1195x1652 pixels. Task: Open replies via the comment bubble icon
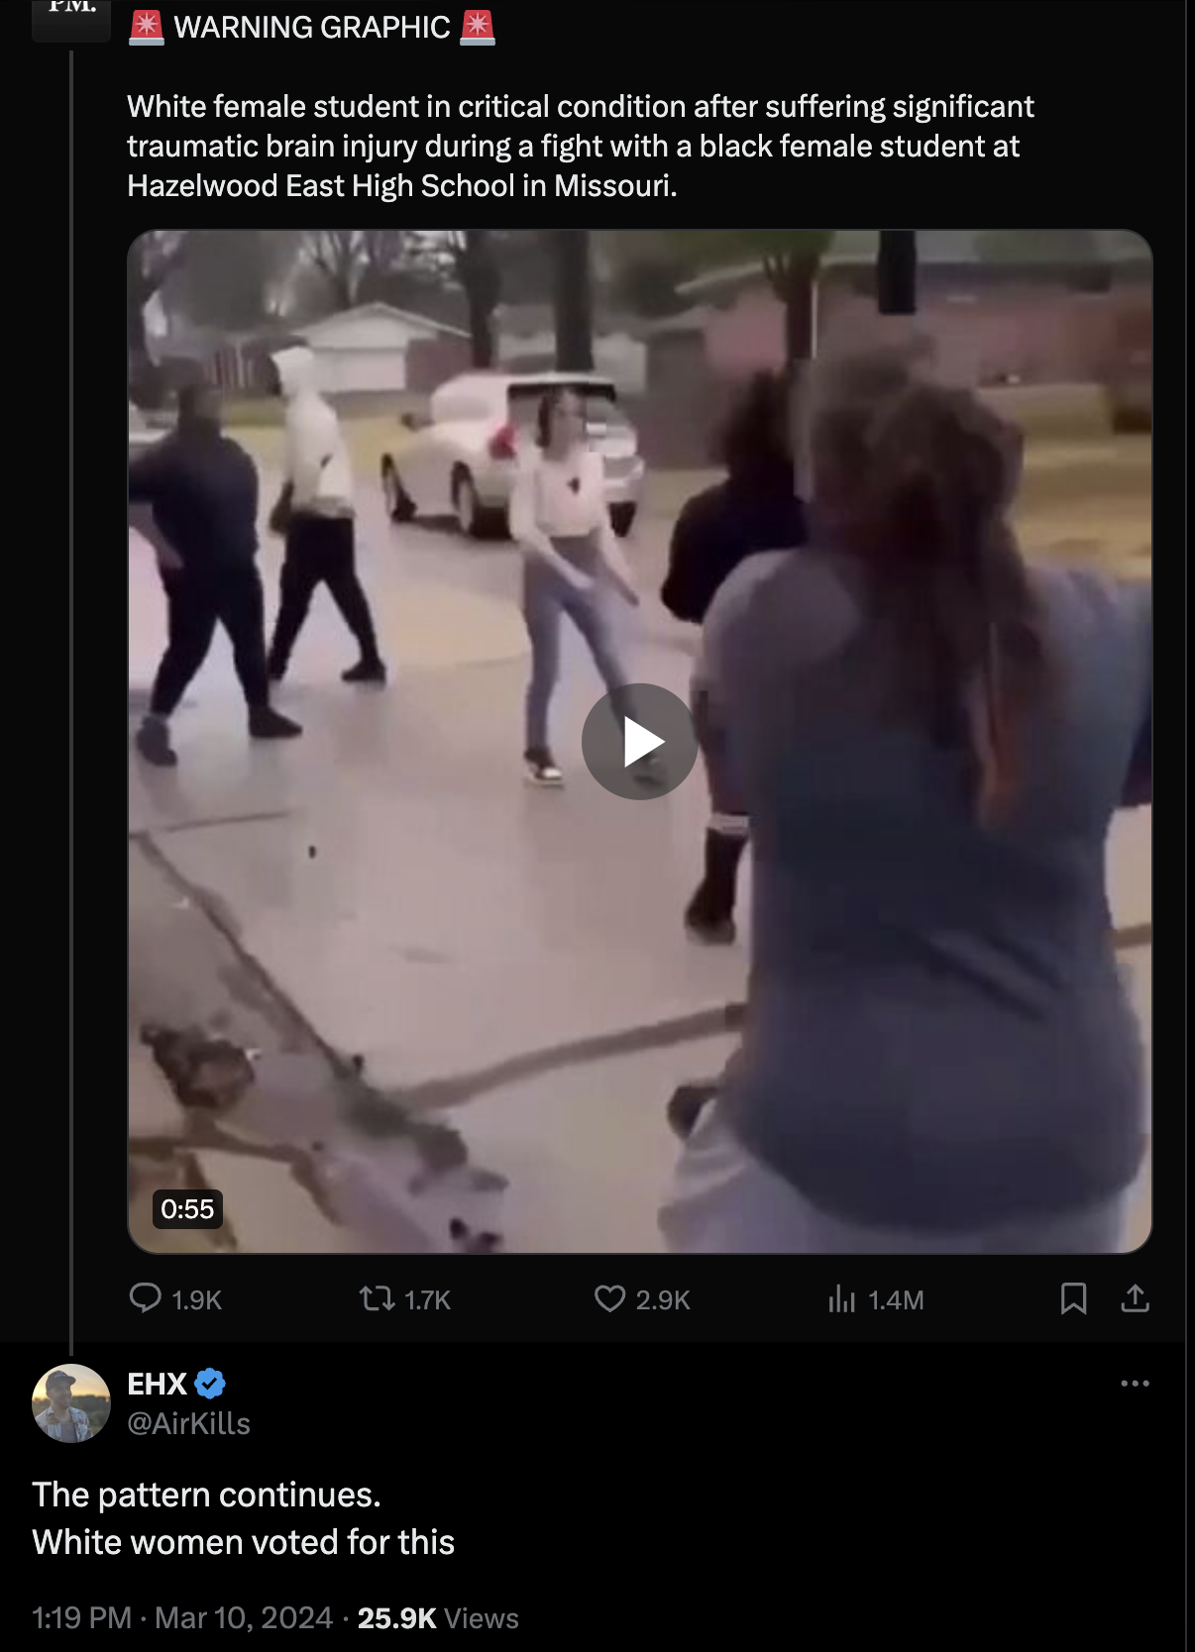[146, 1297]
